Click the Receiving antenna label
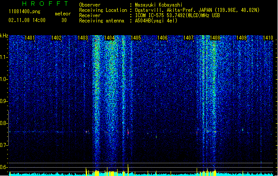Image resolution: width=278 pixels, height=176 pixels. [x=102, y=21]
